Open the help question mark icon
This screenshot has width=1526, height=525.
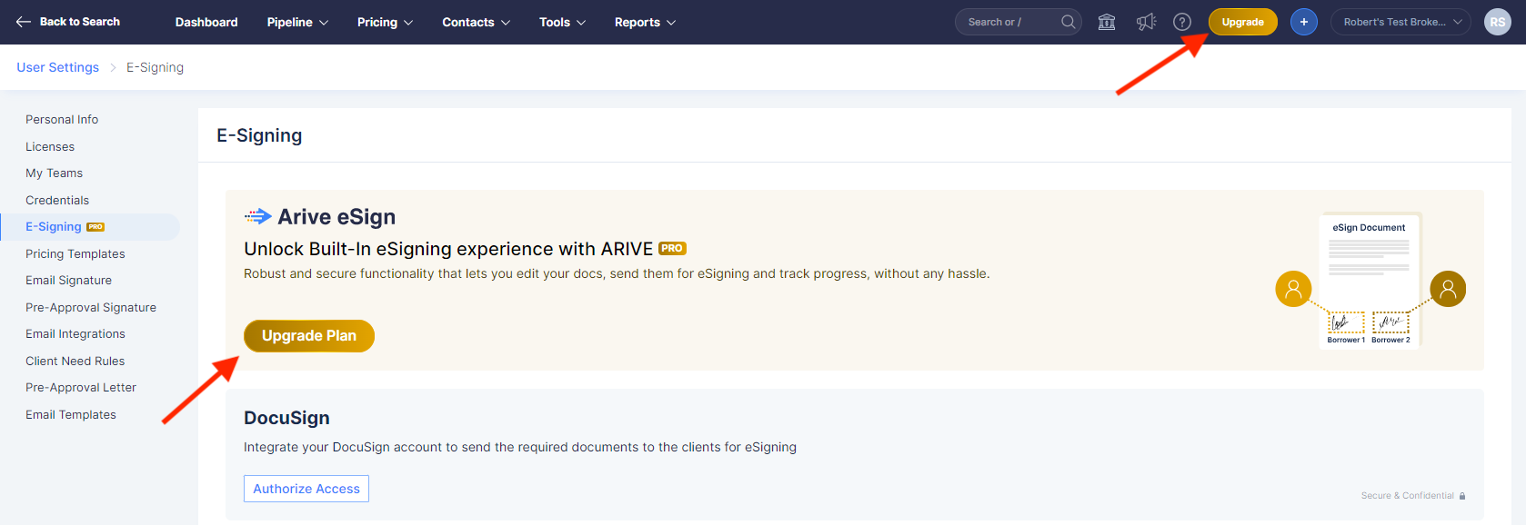tap(1182, 22)
